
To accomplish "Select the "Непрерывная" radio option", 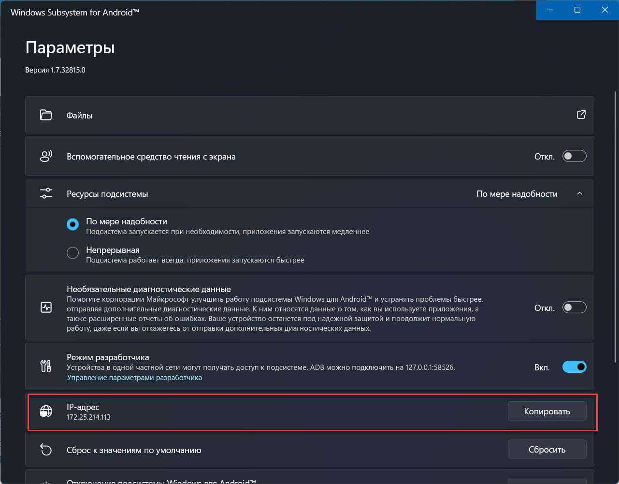I will coord(72,253).
